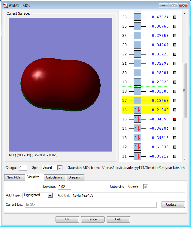The image size is (191, 227).
Task: Click the orbital box for MO 24
Action: click(137, 36)
